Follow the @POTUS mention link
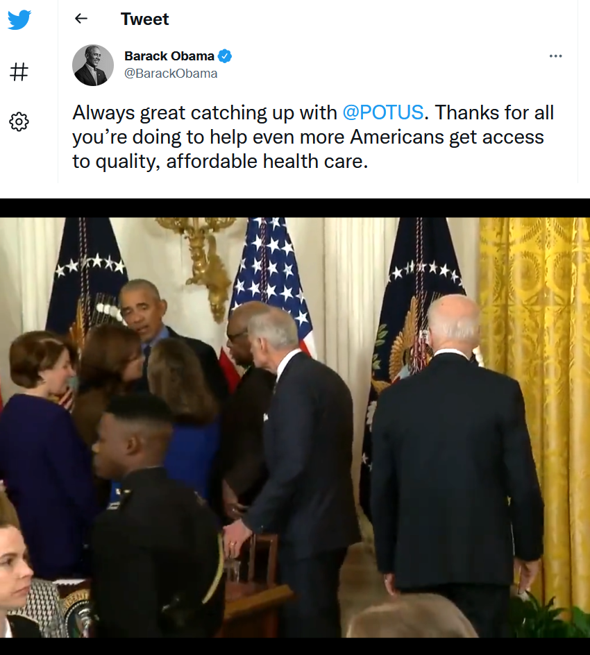 click(x=383, y=112)
